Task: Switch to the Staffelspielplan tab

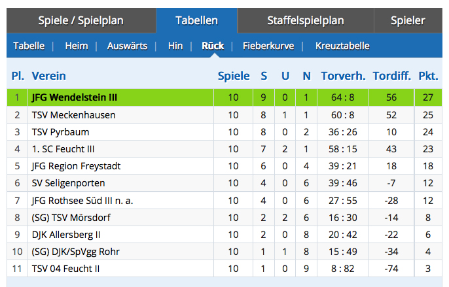Action: click(x=305, y=20)
